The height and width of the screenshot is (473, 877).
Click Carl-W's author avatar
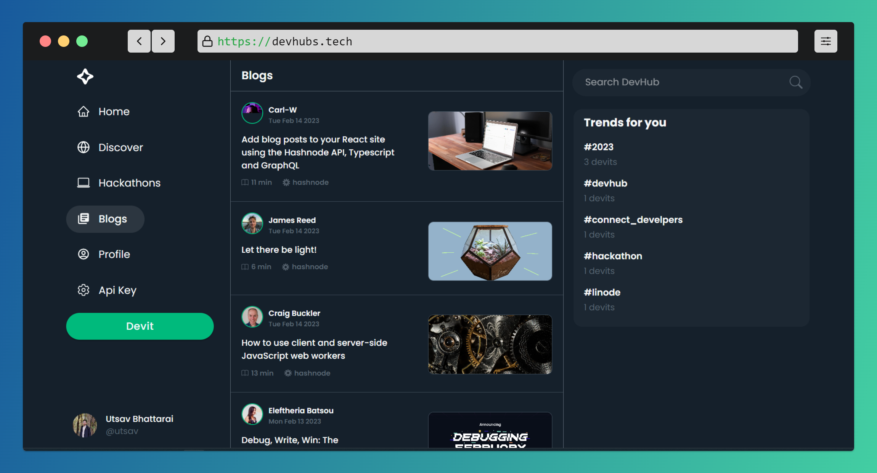252,113
